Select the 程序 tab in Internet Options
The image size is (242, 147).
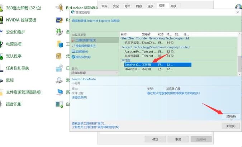(x=162, y=6)
